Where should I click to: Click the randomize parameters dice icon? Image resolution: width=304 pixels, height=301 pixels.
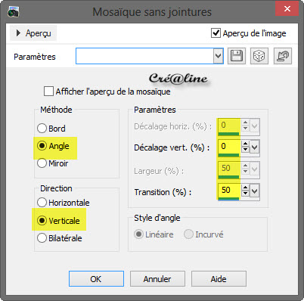coord(259,56)
